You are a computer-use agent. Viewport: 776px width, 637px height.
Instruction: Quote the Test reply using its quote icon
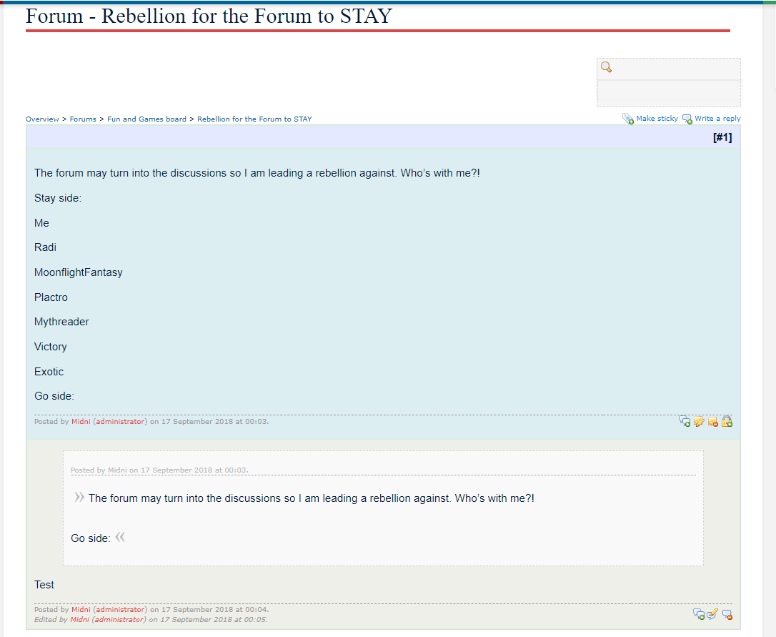click(x=699, y=613)
